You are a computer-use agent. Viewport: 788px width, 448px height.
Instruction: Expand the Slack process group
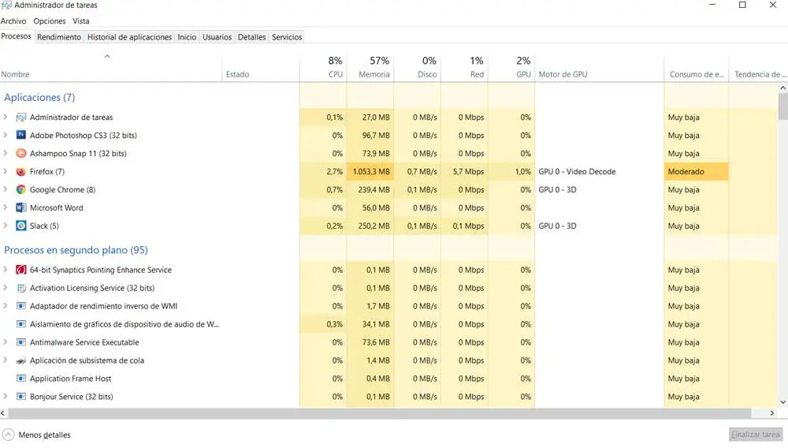tap(6, 226)
